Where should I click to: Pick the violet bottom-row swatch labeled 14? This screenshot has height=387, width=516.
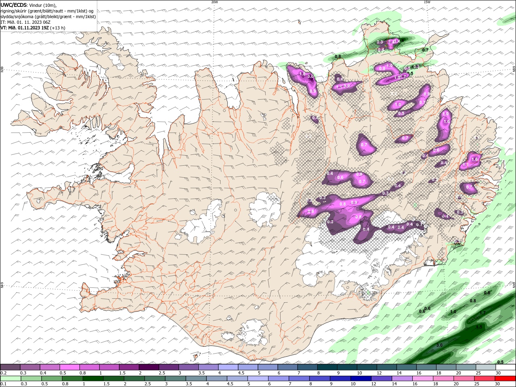pos(402,379)
